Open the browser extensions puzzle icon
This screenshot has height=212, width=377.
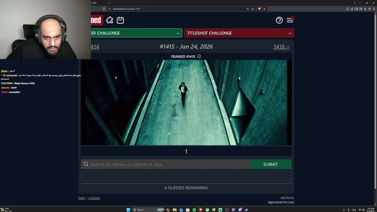point(348,9)
